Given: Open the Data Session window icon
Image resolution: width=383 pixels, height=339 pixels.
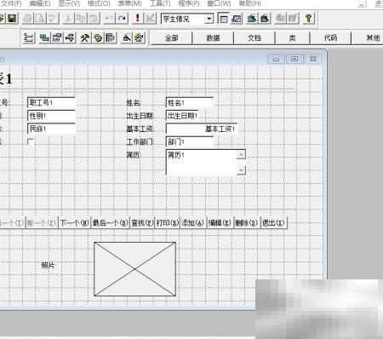Looking at the screenshot, I should pyautogui.click(x=237, y=19).
